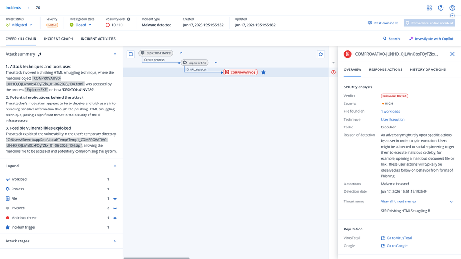Image resolution: width=461 pixels, height=259 pixels.
Task: Click the HIGH severity badge in header
Action: (x=52, y=25)
